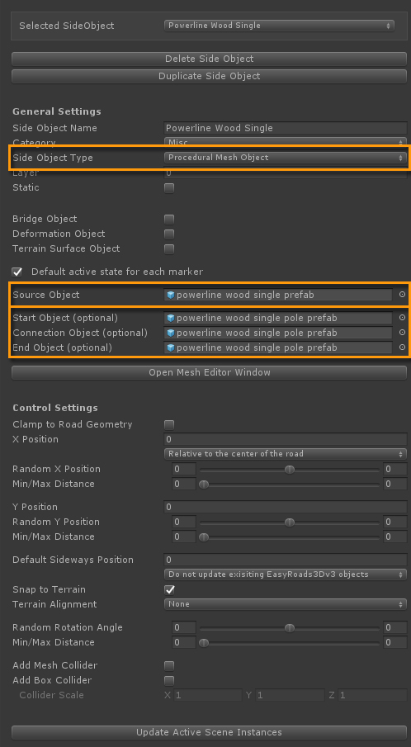Click the Side Object Name text field
411x747 pixels.
coord(285,128)
